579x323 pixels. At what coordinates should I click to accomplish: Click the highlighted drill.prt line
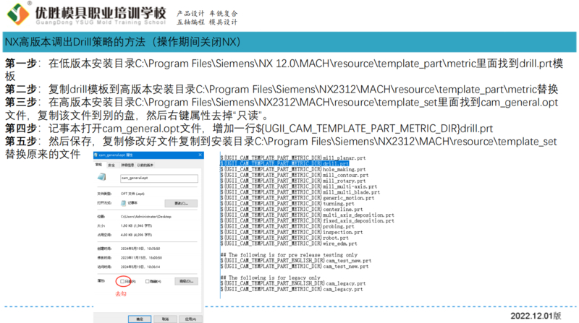(x=289, y=163)
